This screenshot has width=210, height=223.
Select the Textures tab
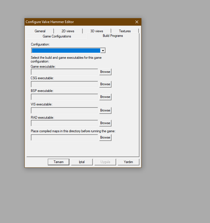click(x=125, y=31)
